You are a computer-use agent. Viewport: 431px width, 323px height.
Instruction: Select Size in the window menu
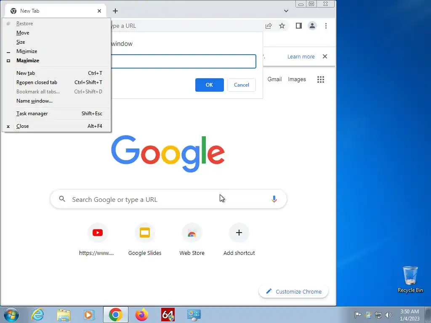[56, 42]
